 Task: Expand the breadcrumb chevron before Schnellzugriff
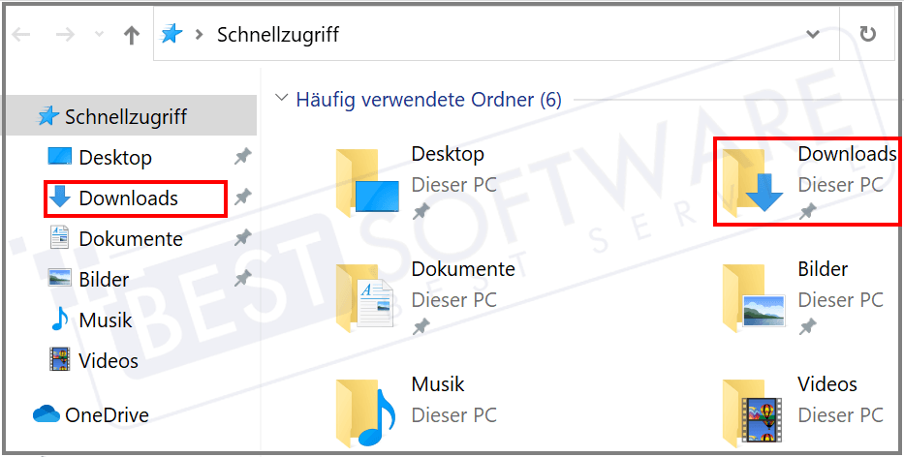(200, 35)
